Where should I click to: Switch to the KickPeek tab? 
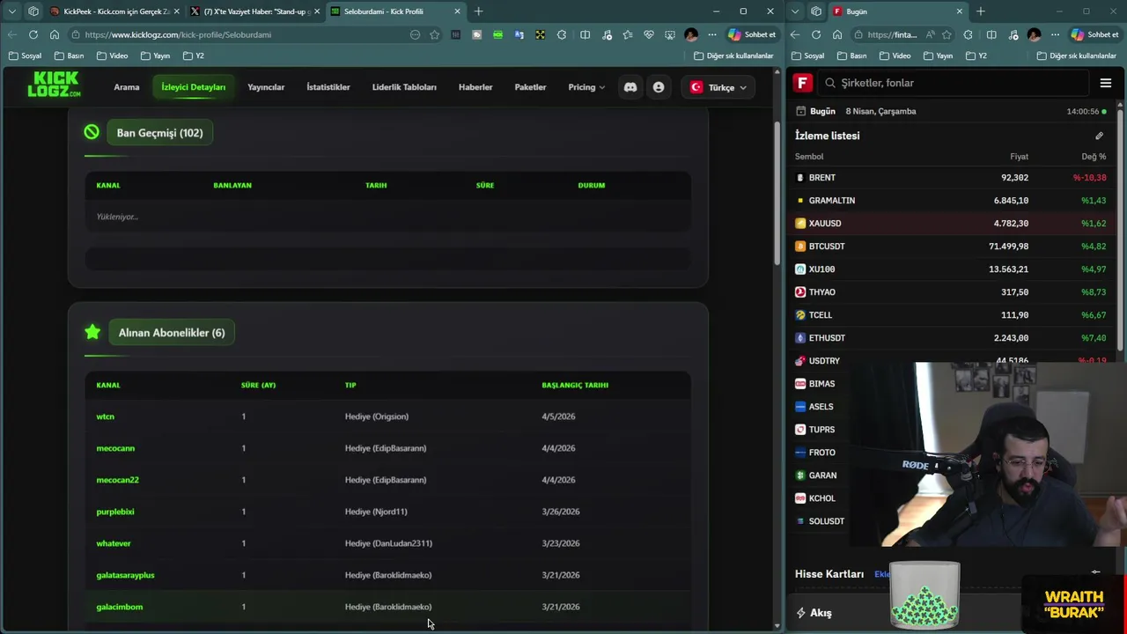point(114,11)
